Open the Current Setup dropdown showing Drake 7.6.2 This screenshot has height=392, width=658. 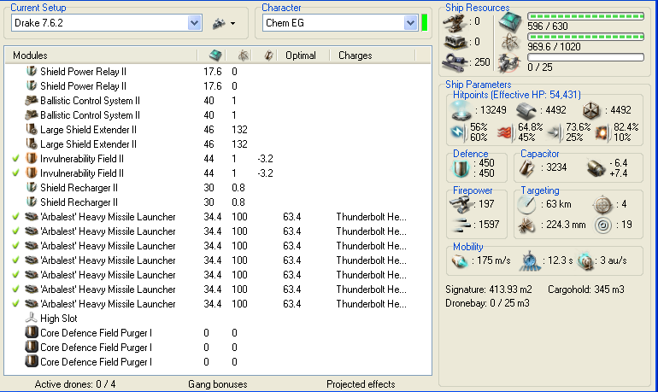click(x=194, y=23)
